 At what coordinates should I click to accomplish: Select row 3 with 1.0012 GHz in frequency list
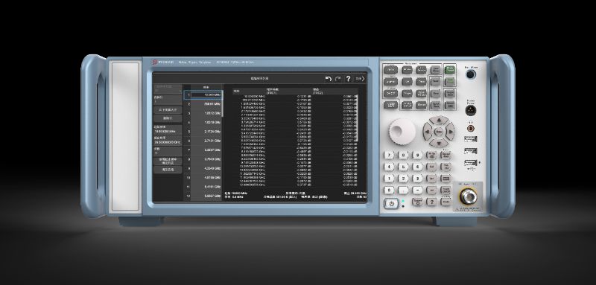pyautogui.click(x=203, y=113)
